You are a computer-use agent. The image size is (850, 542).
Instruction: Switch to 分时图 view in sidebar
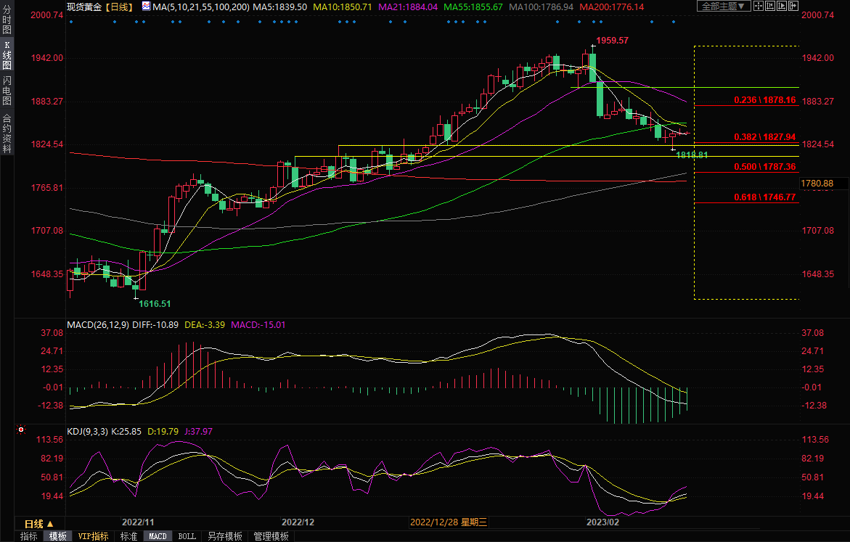click(x=7, y=23)
